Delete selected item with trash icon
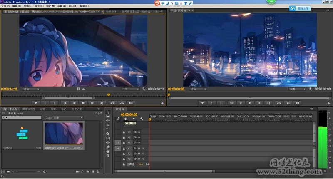Viewport: 333px width, 179px height. click(98, 172)
